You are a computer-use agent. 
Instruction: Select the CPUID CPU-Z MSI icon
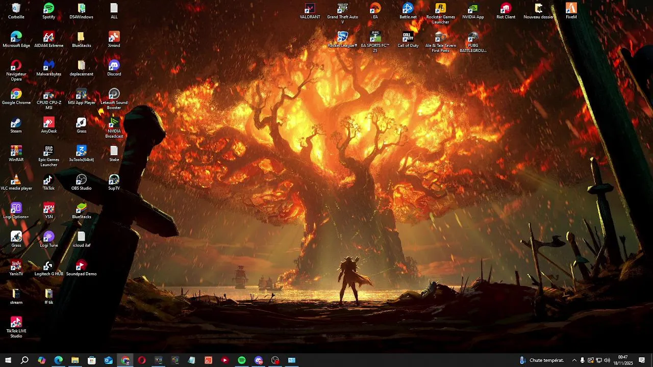[49, 99]
